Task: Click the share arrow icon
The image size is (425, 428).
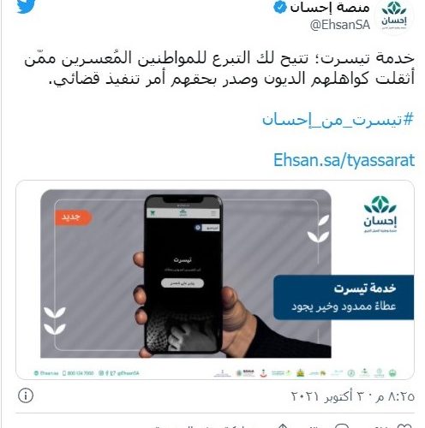Action: pos(283,426)
